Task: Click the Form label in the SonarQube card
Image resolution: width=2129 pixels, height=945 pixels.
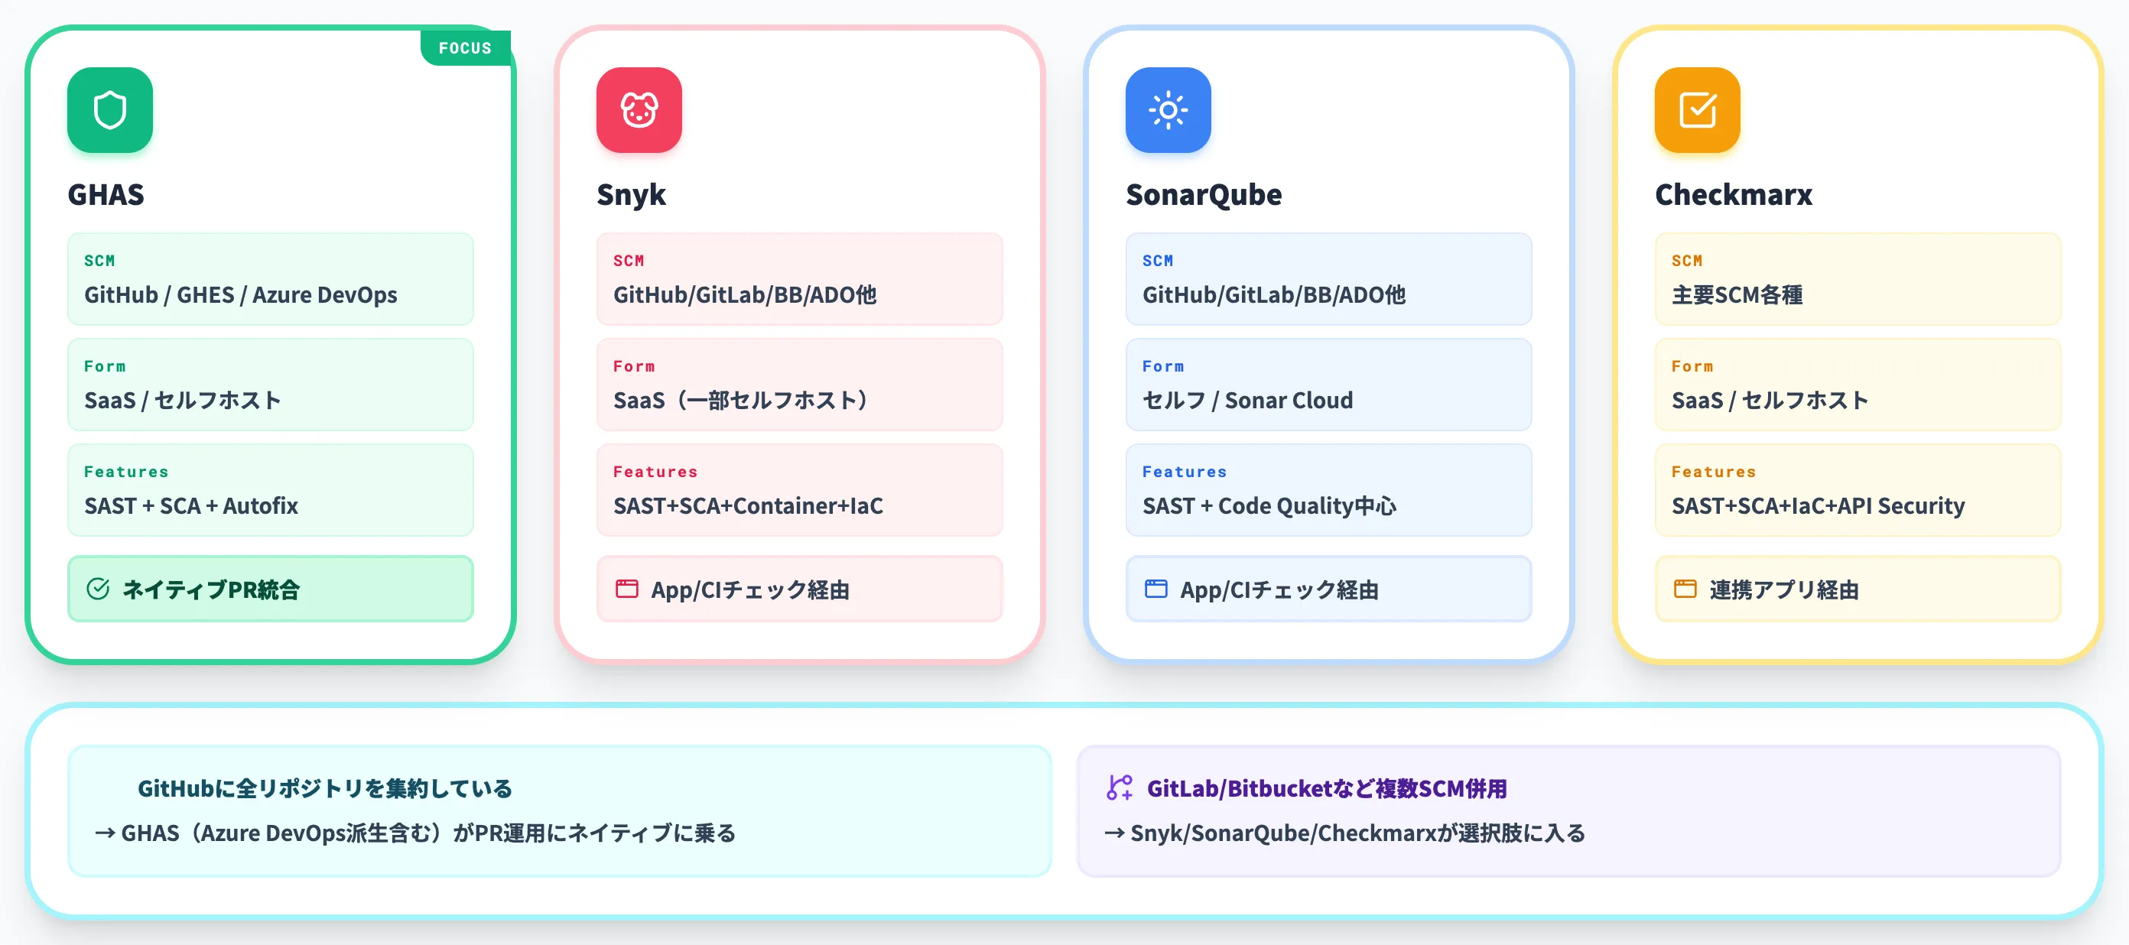Action: click(x=1163, y=367)
